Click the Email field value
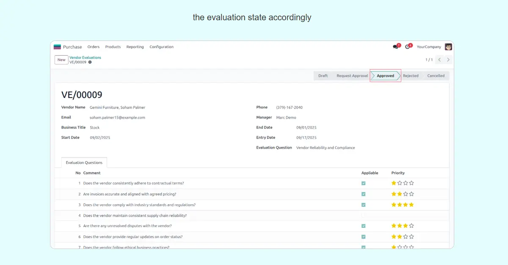Screen dimensions: 508x265 point(117,118)
